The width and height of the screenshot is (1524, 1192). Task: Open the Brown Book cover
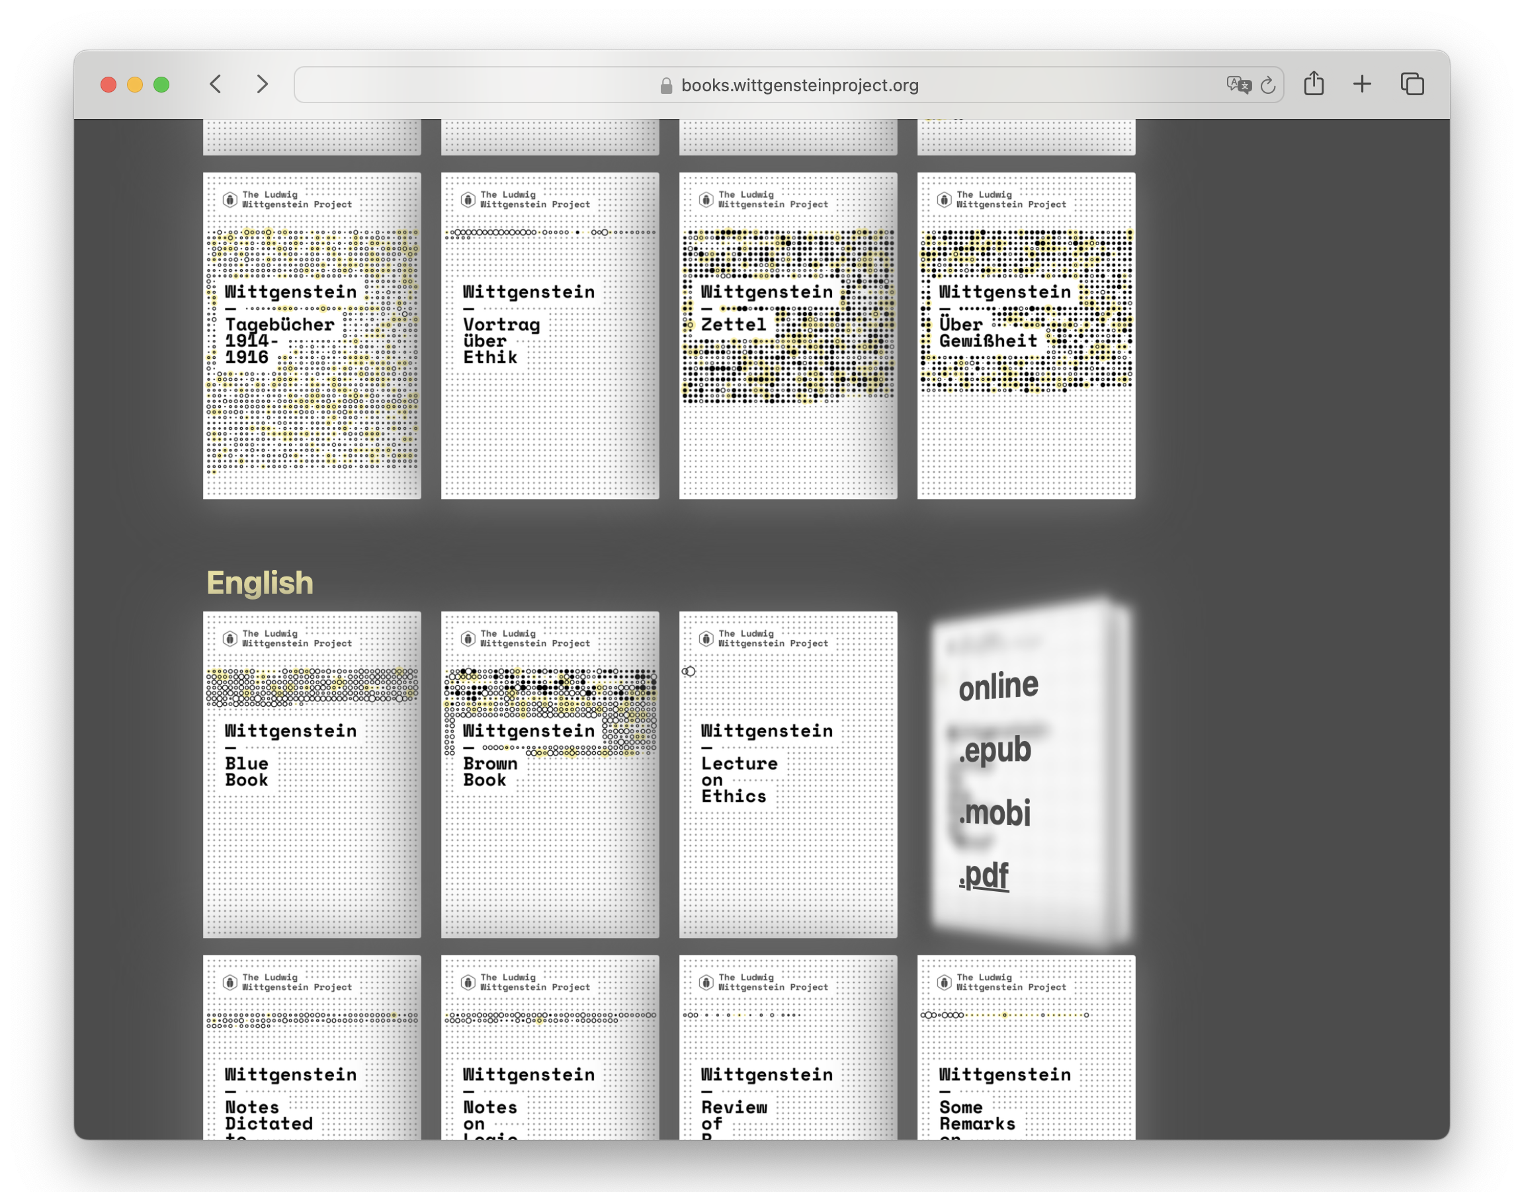pos(549,775)
